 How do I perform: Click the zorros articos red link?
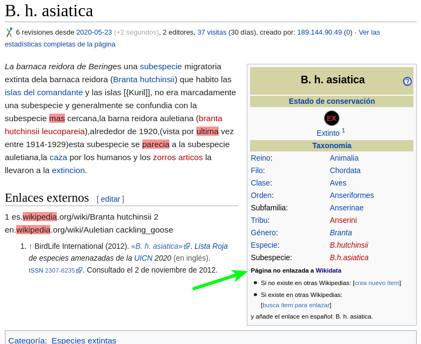[x=177, y=157]
